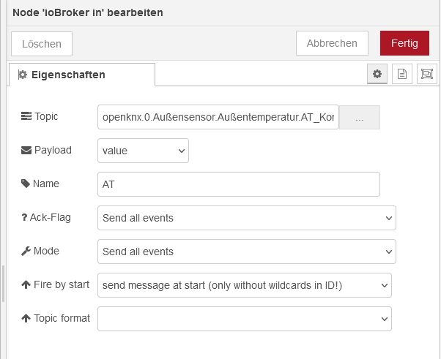Click the Abbrechen button
This screenshot has height=359, width=441.
tap(332, 43)
